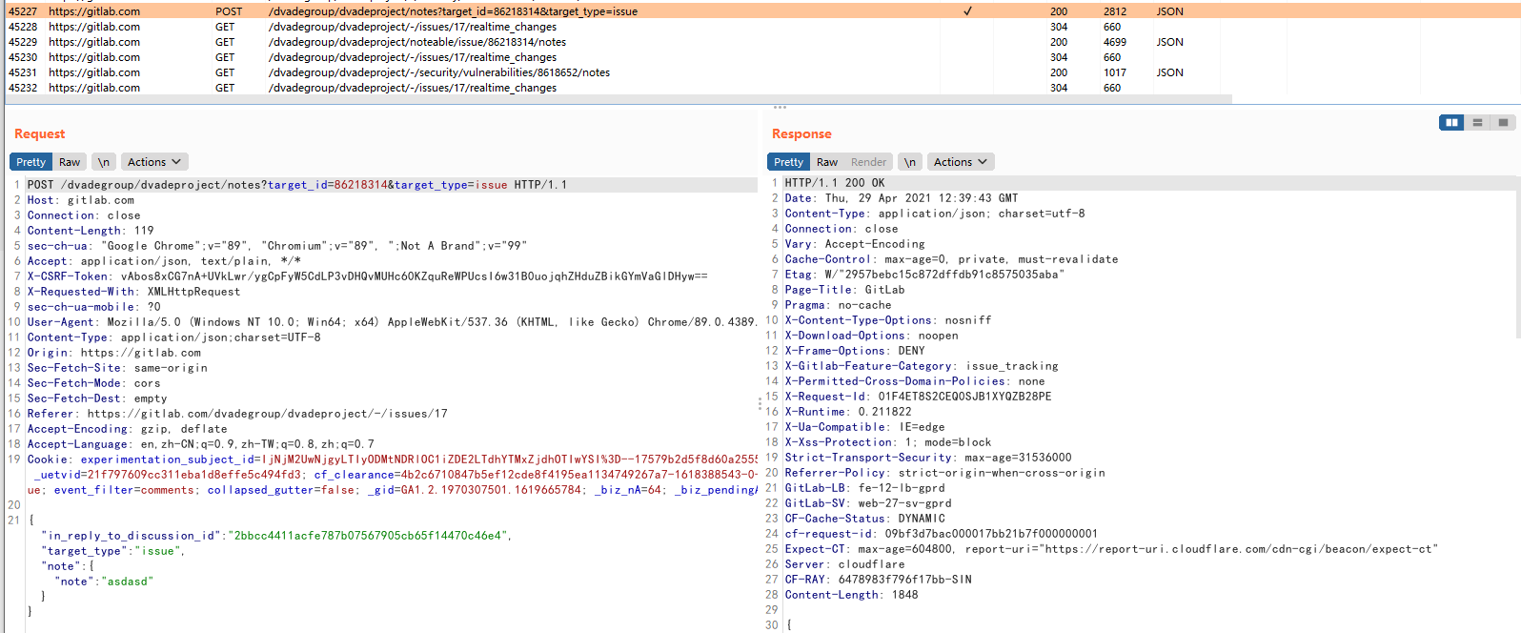
Task: Switch Request view to Raw tab
Action: coord(70,162)
